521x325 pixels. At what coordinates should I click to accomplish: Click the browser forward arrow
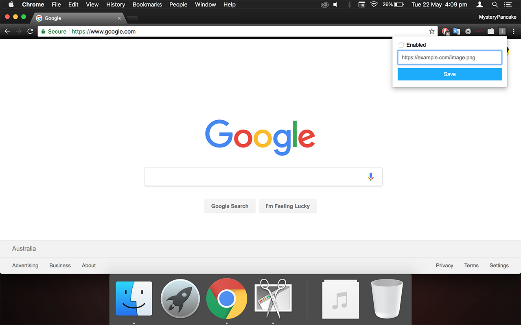point(19,31)
